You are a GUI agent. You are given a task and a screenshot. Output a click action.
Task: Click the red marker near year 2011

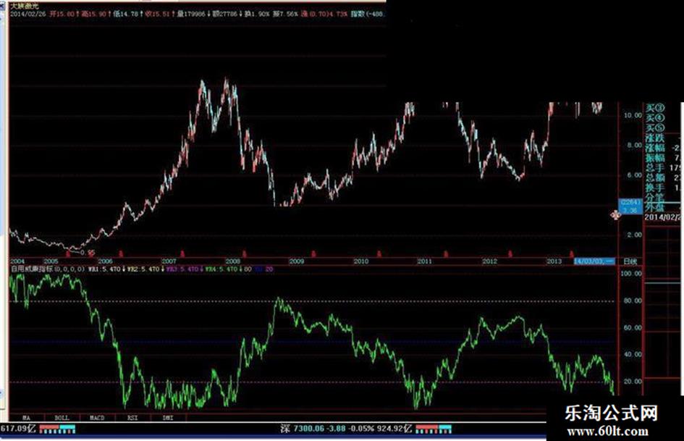tap(446, 253)
